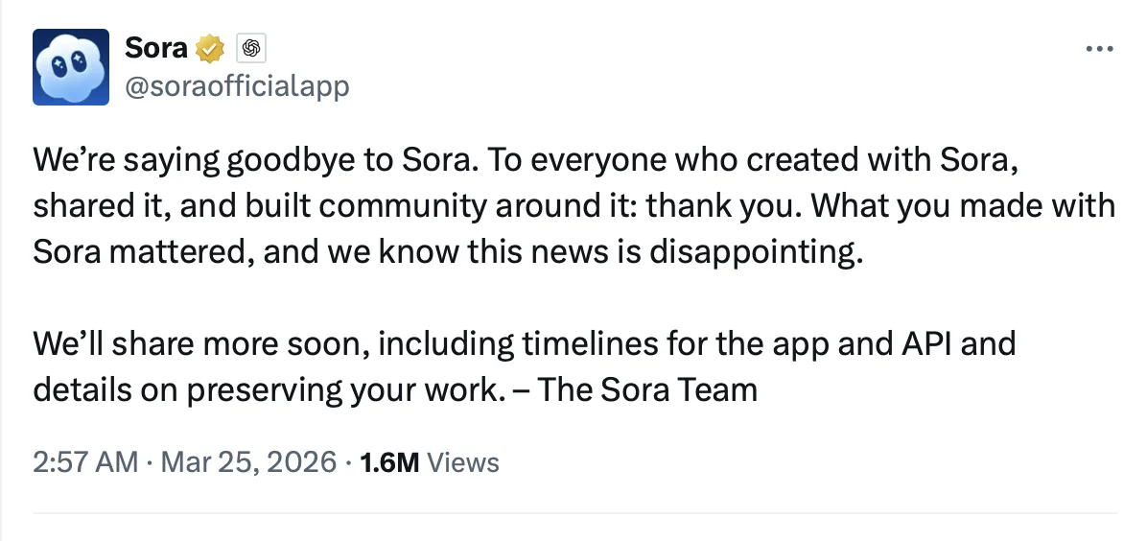Click the OpenAI affiliate logo badge
Screen dimensions: 1147x541
pyautogui.click(x=249, y=47)
